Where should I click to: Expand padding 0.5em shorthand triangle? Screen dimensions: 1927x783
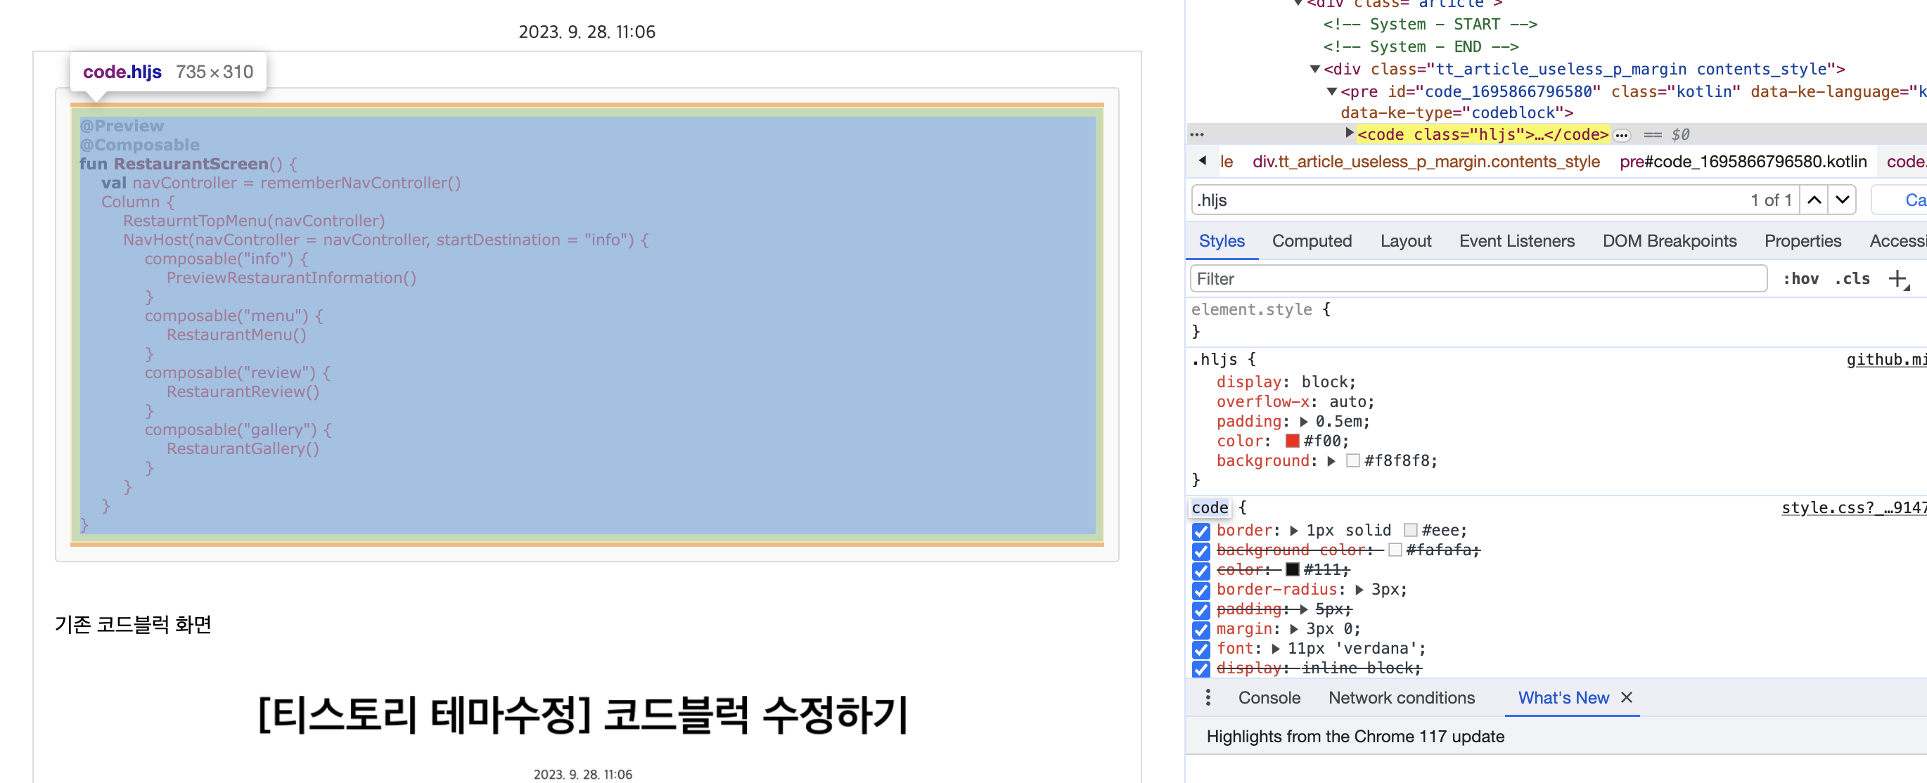click(1304, 422)
